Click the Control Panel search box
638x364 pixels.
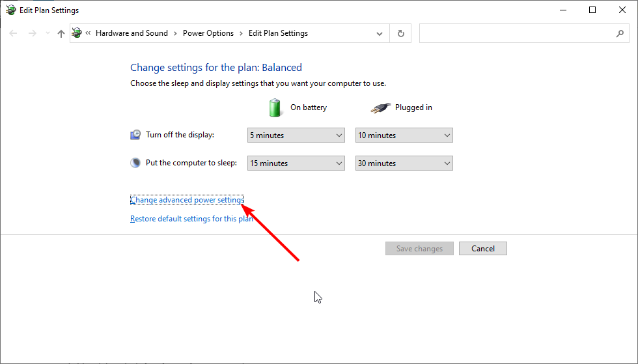[524, 33]
